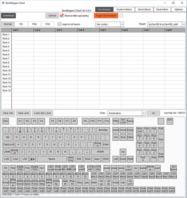Select the Row 1 header in the matrix

click(x=6, y=35)
